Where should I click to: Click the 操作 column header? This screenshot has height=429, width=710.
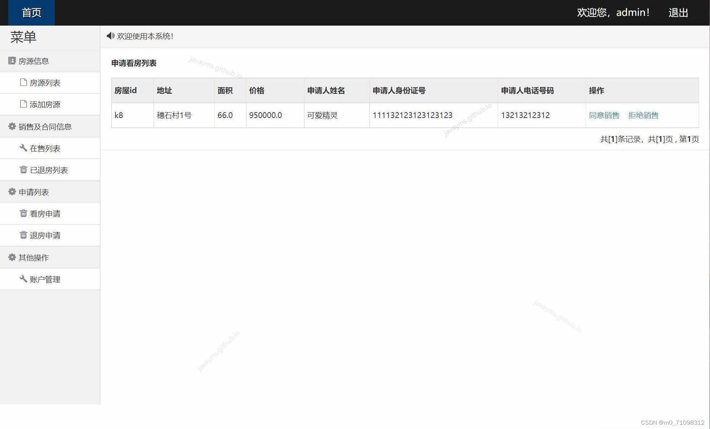596,91
